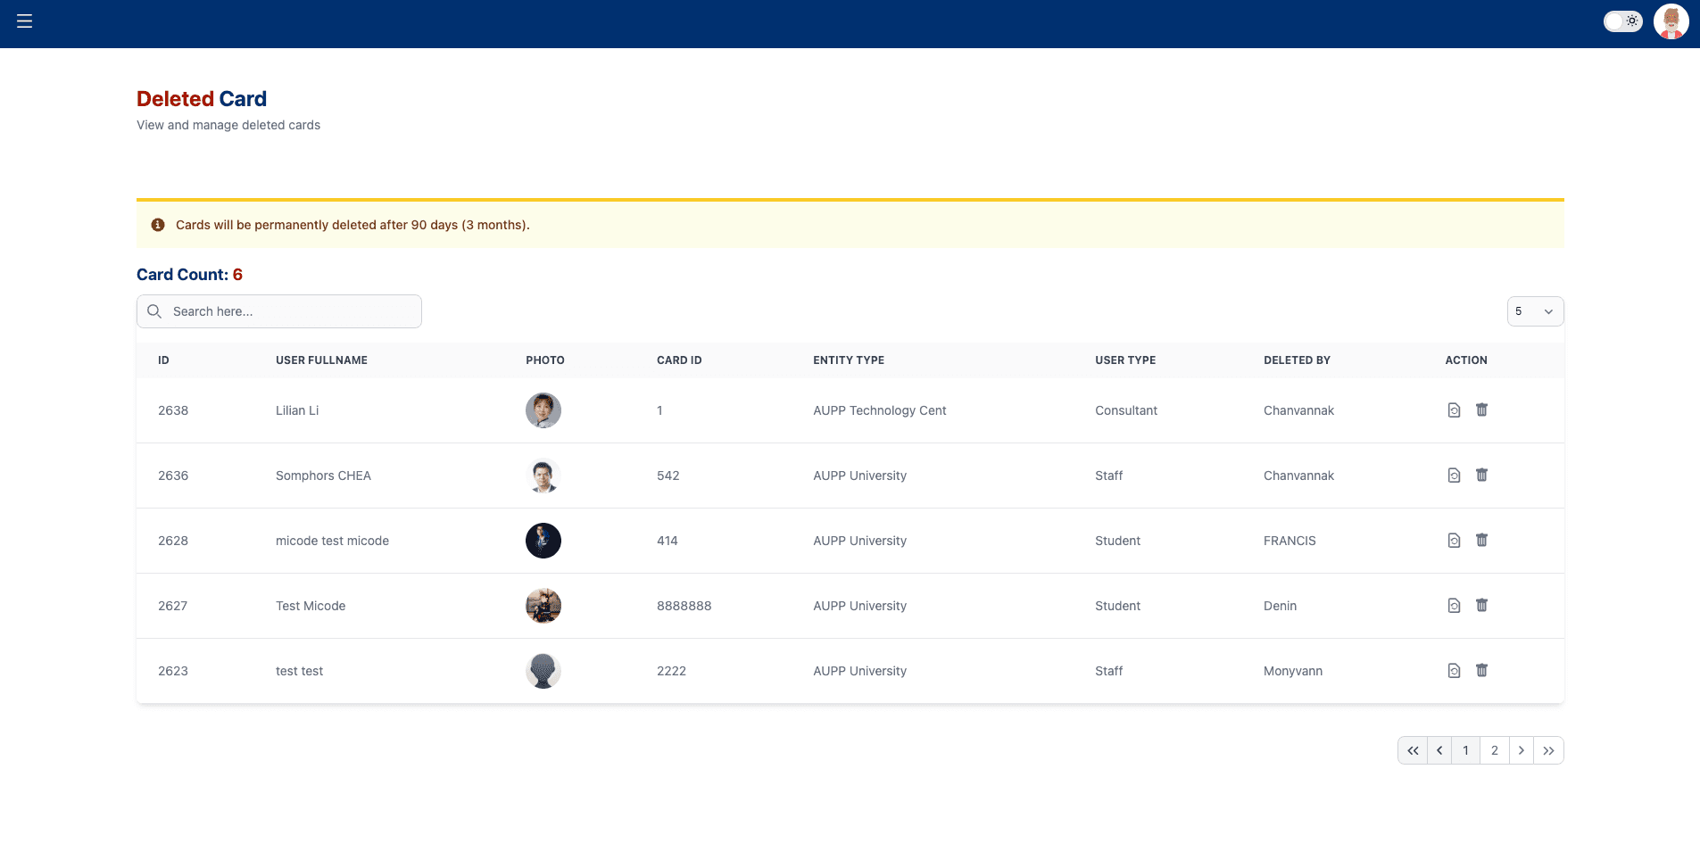Jump to the last page
Viewport: 1700px width, 852px height.
coord(1549,750)
